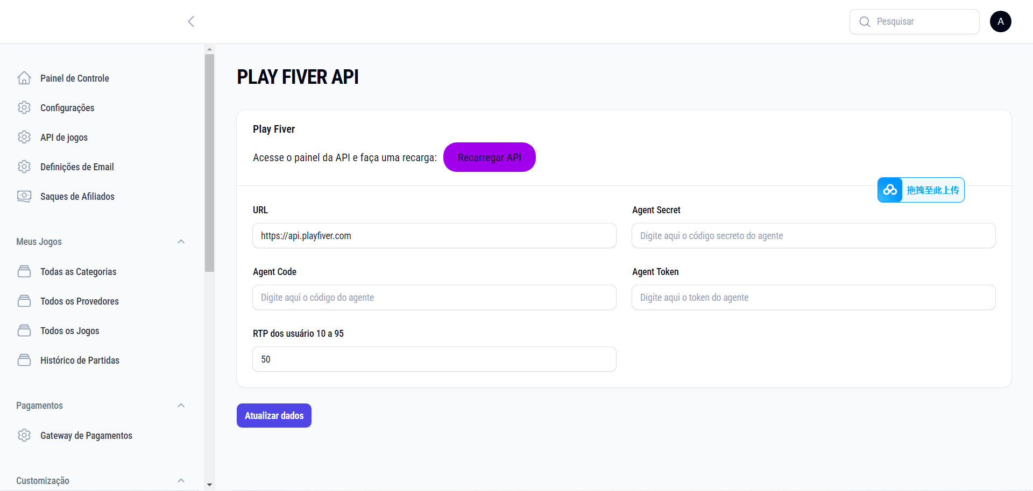Collapse the Meus Jogos section
The image size is (1033, 491).
pyautogui.click(x=181, y=242)
